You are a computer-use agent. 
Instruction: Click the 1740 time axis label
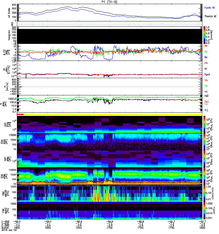point(171,228)
